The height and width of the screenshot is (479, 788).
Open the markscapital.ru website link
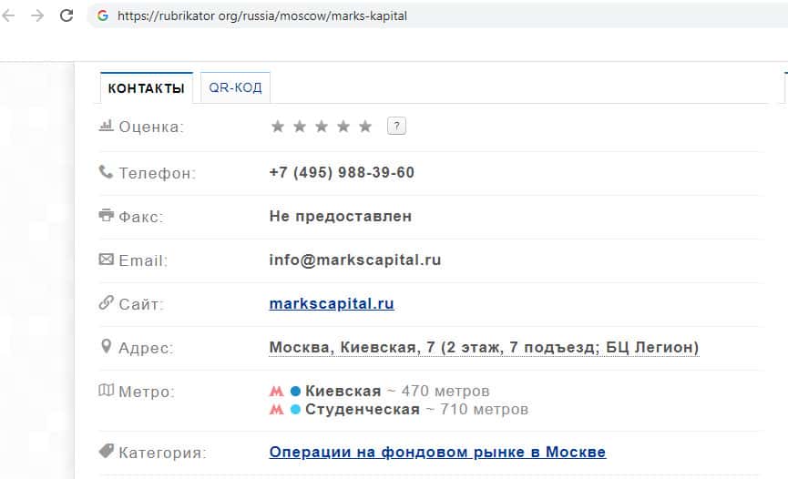[332, 303]
